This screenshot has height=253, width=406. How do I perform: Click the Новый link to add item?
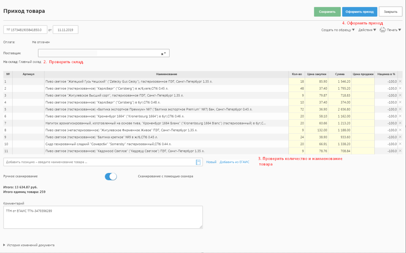[211, 162]
